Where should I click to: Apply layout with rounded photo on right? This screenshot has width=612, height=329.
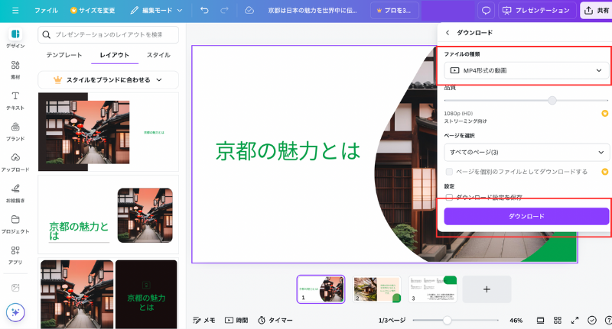[108, 214]
